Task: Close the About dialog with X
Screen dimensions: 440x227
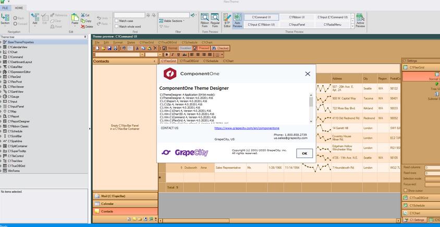Action: pyautogui.click(x=308, y=74)
